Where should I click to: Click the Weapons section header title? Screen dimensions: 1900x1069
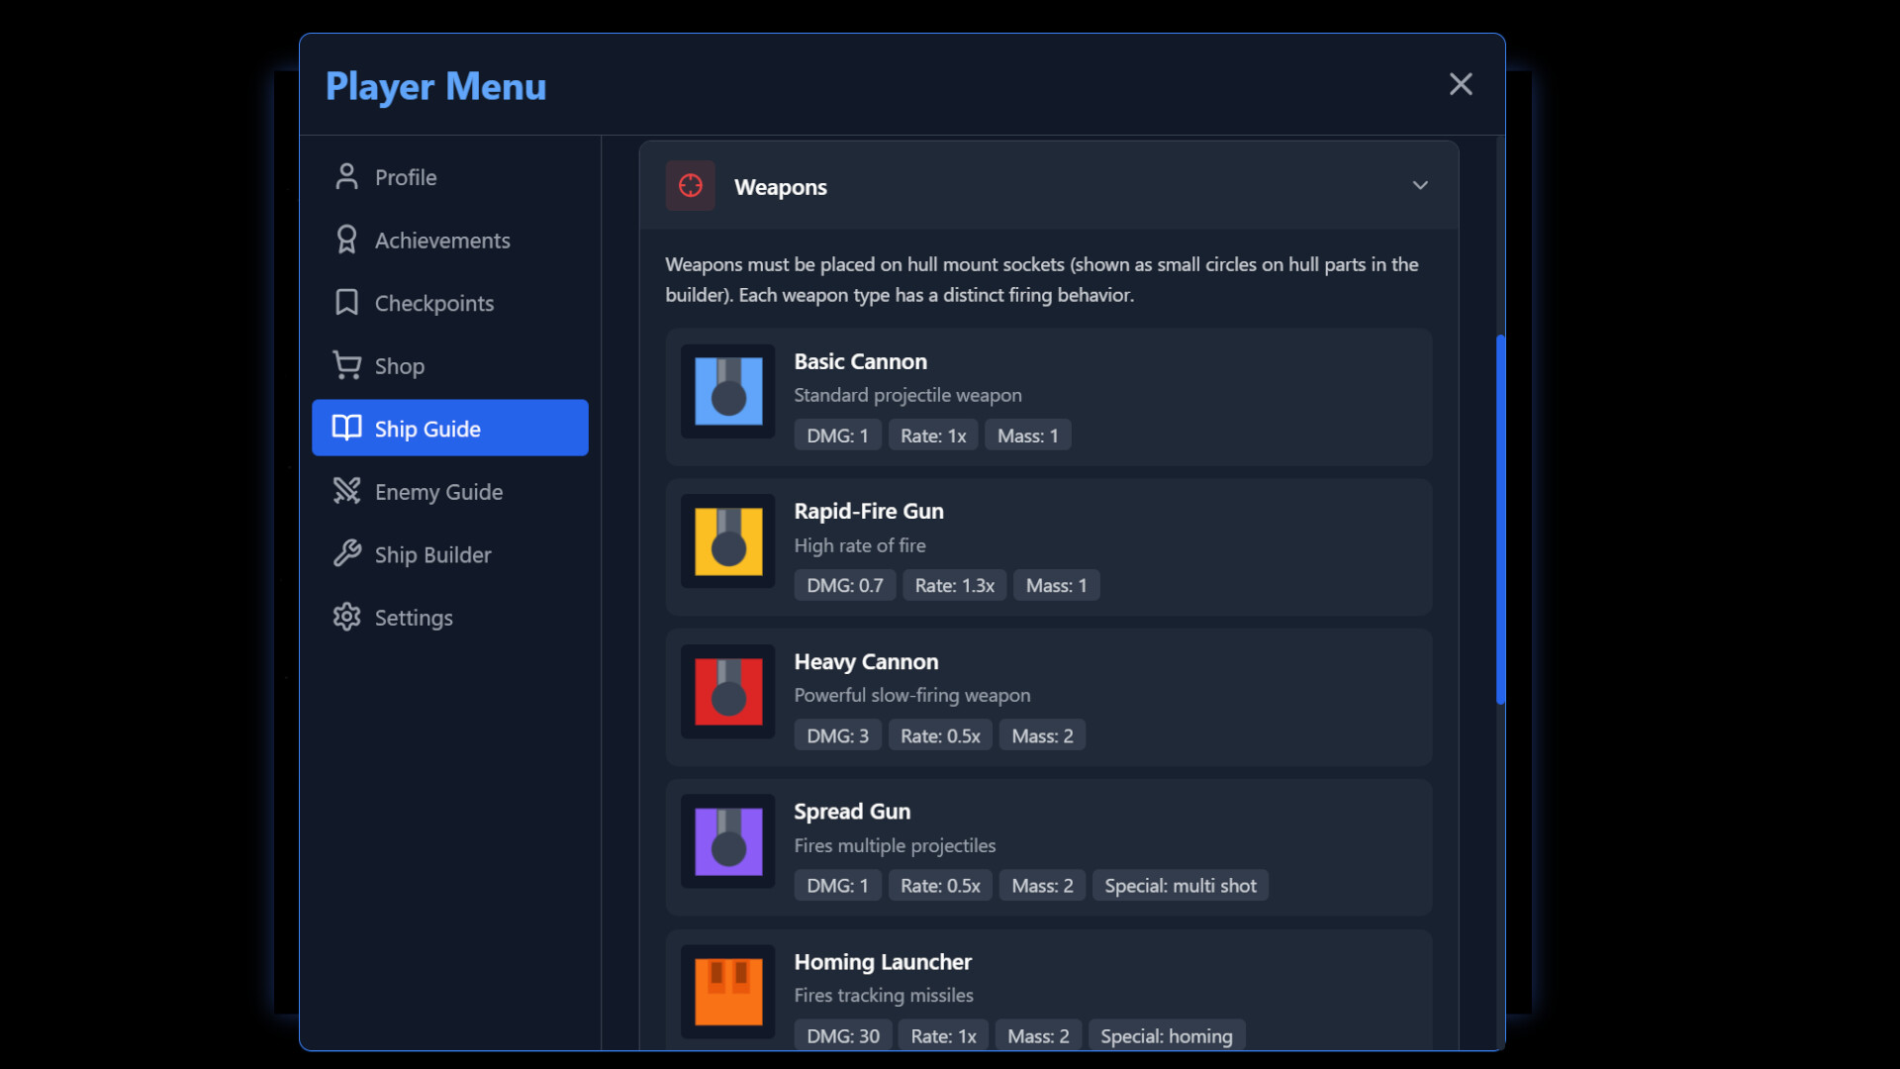[781, 187]
